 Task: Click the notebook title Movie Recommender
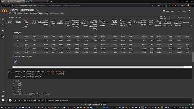[x=23, y=10]
